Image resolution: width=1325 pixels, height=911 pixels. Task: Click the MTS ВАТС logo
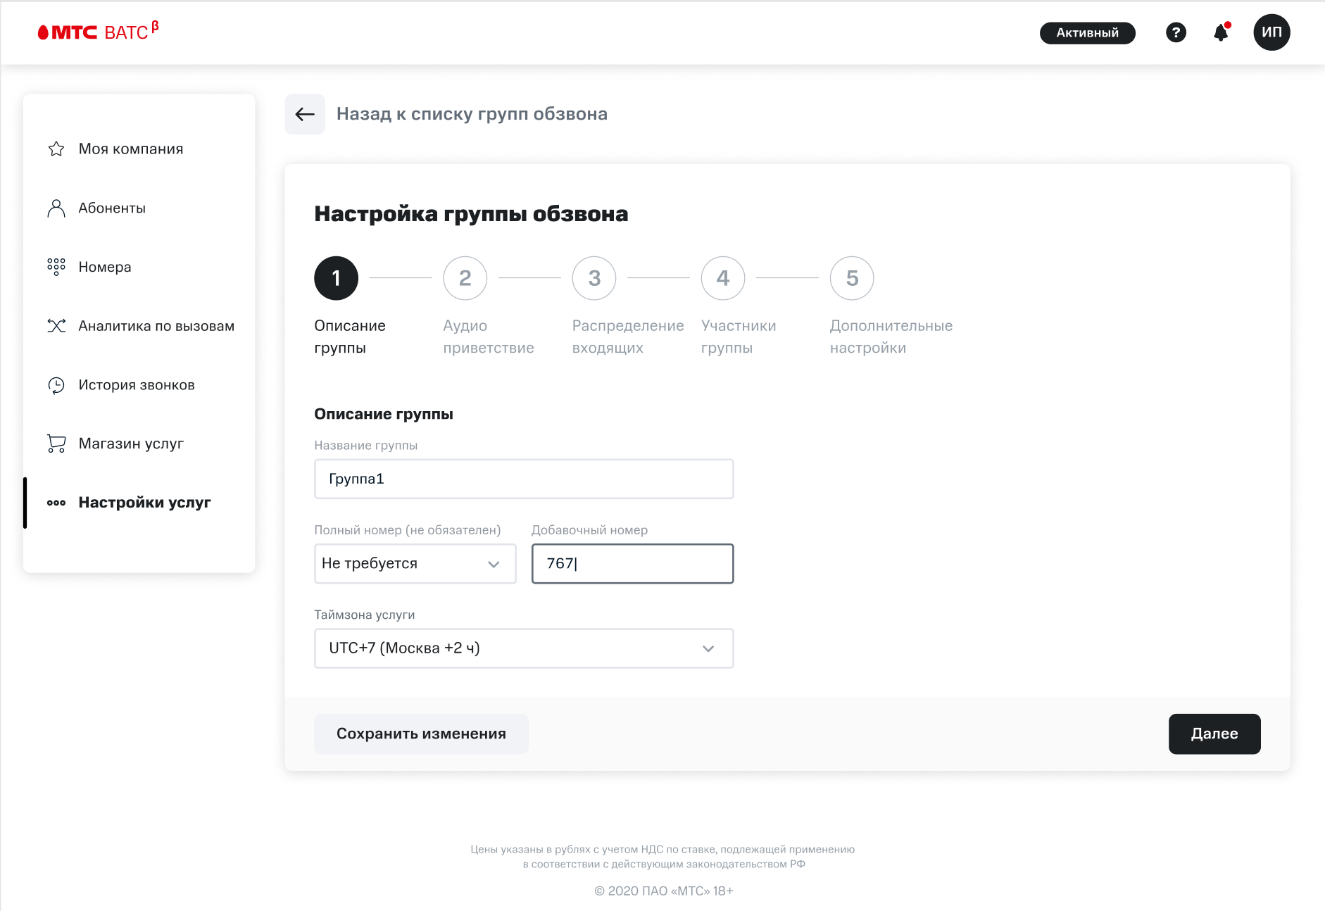[x=98, y=32]
